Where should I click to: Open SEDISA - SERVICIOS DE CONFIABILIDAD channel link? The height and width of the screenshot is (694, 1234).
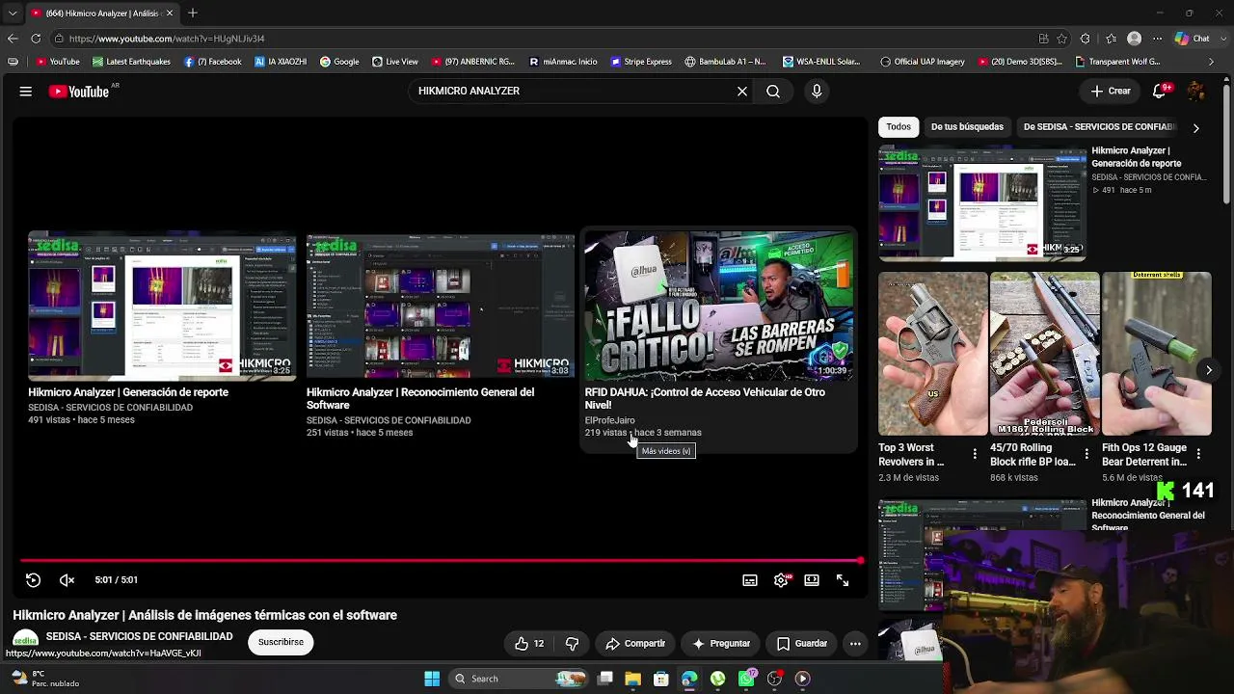140,637
